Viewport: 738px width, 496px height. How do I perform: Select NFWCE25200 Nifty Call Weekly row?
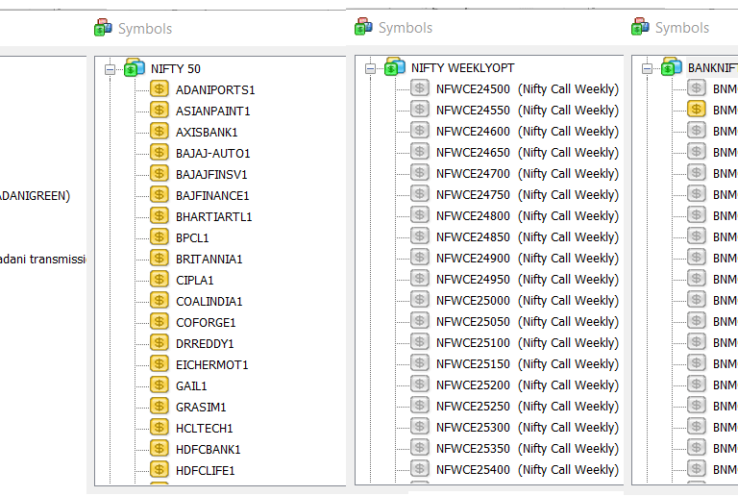(x=528, y=385)
